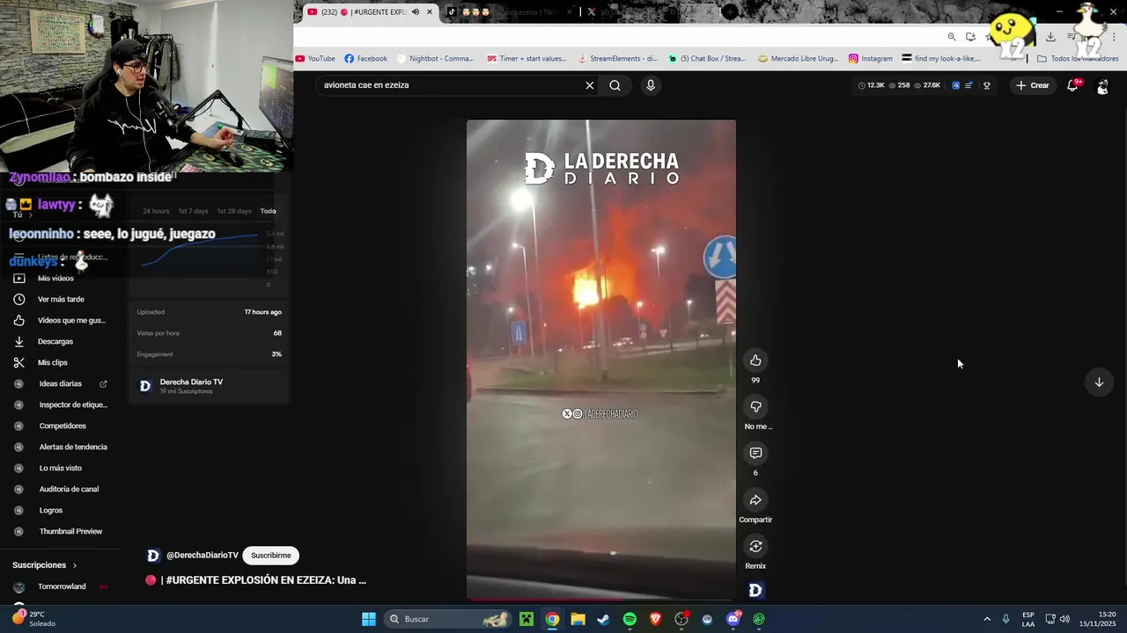Mute the YouTube tab's audio
1127x633 pixels.
(416, 12)
